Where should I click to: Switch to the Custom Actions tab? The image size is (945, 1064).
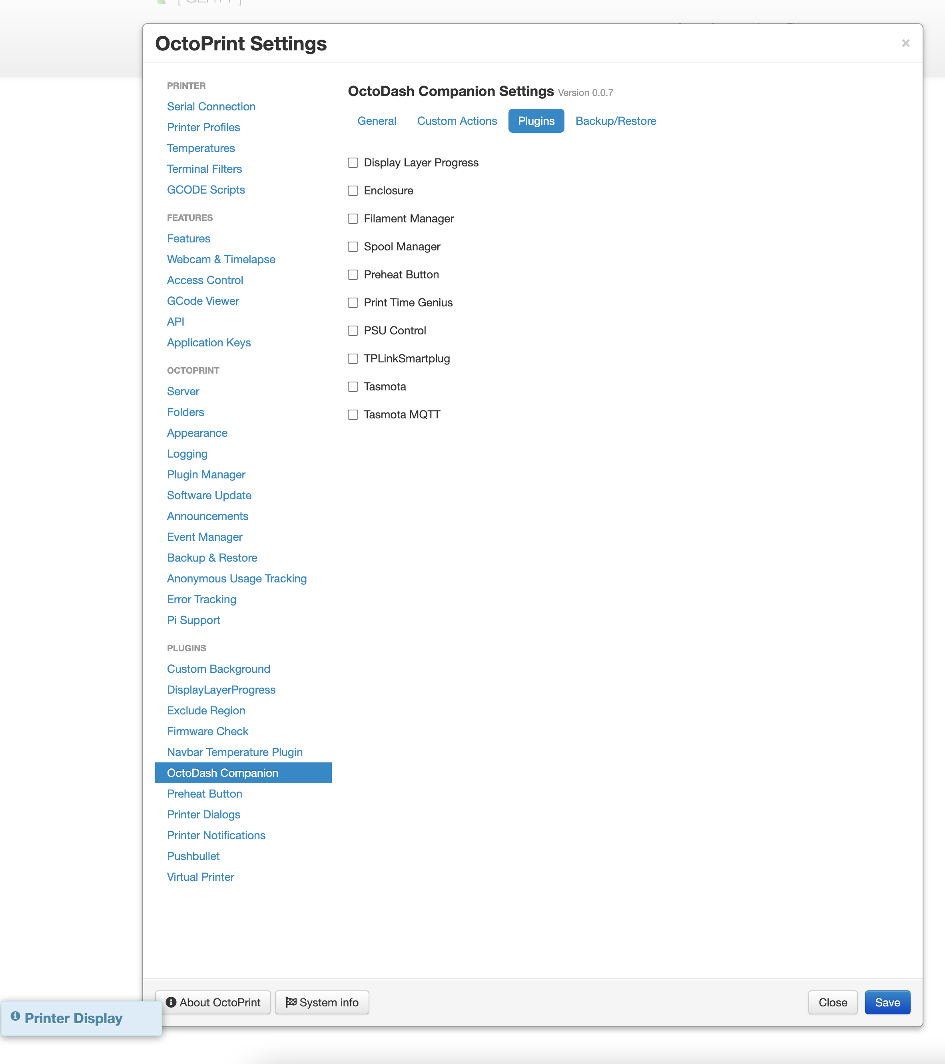[x=457, y=121]
